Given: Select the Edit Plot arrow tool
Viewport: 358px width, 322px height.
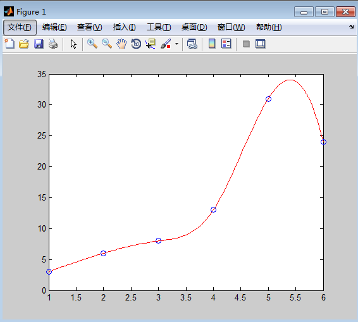Looking at the screenshot, I should [73, 44].
